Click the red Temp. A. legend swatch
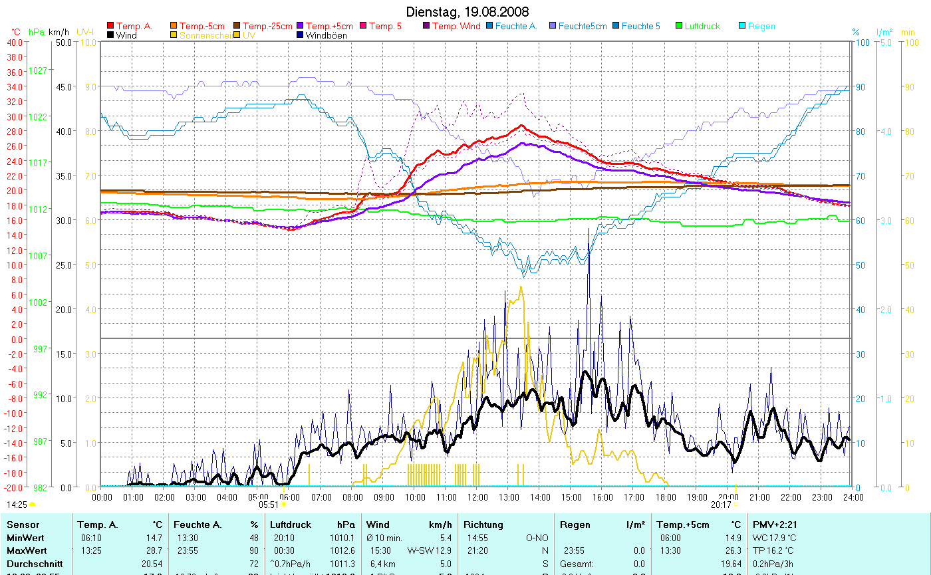The width and height of the screenshot is (931, 575). tap(110, 27)
